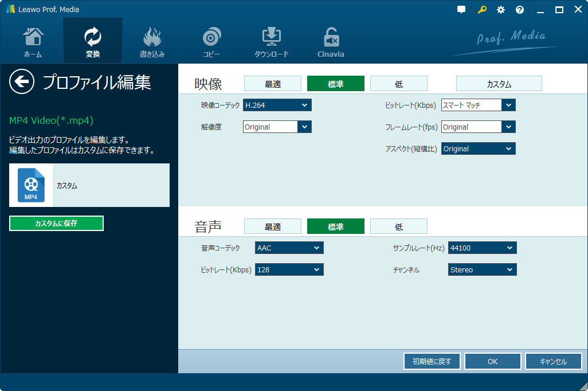
Task: Open the 映像コーデック dropdown
Action: pyautogui.click(x=277, y=105)
